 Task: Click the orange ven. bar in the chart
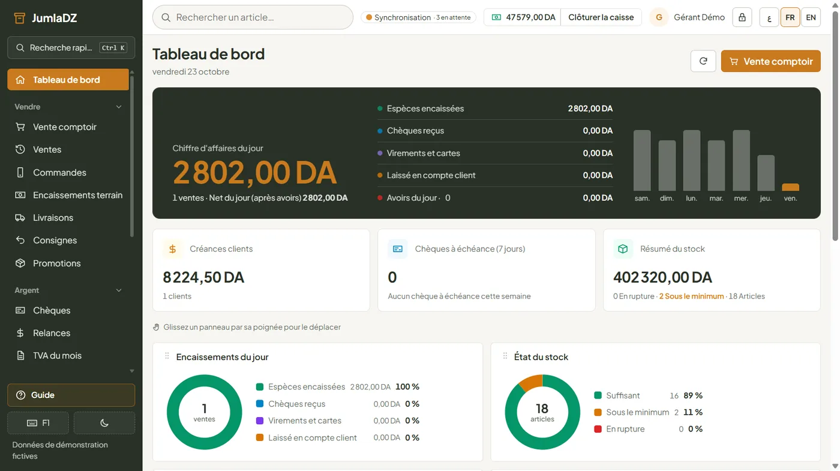point(790,187)
